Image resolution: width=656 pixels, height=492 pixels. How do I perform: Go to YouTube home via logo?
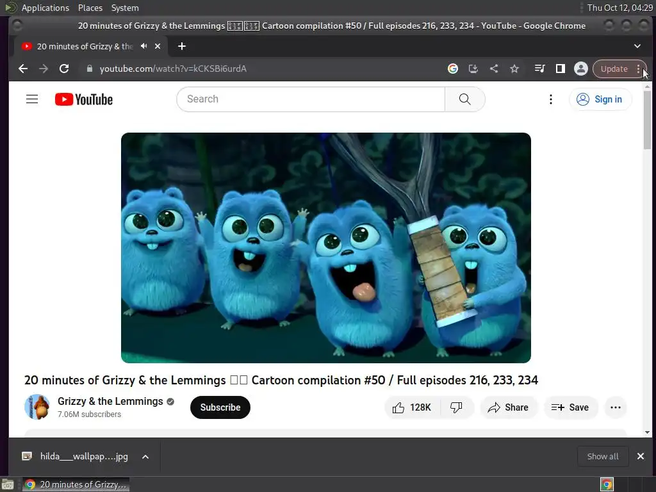[84, 99]
